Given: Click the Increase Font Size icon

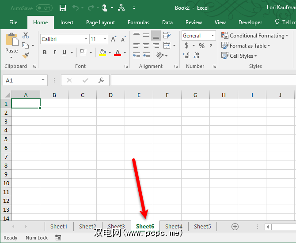Looking at the screenshot, I should [x=114, y=39].
